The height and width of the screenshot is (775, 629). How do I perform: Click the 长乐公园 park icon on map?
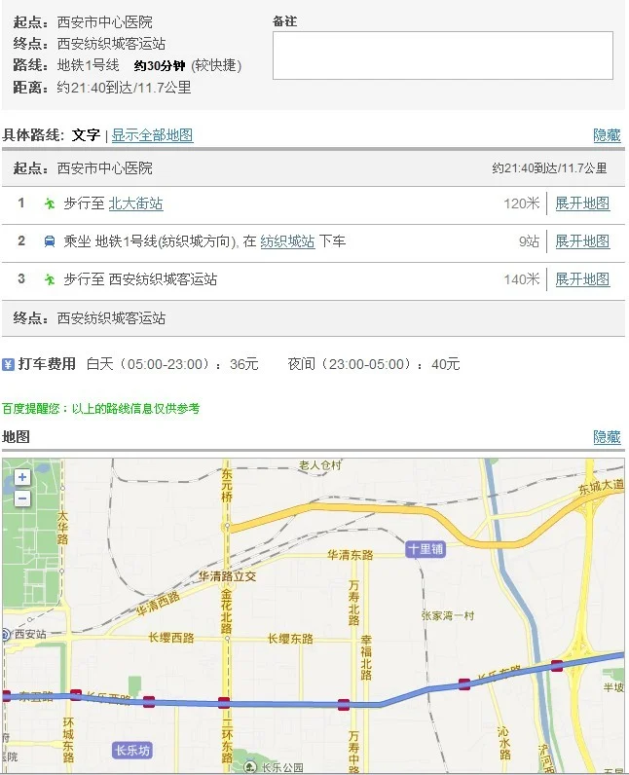(x=251, y=767)
